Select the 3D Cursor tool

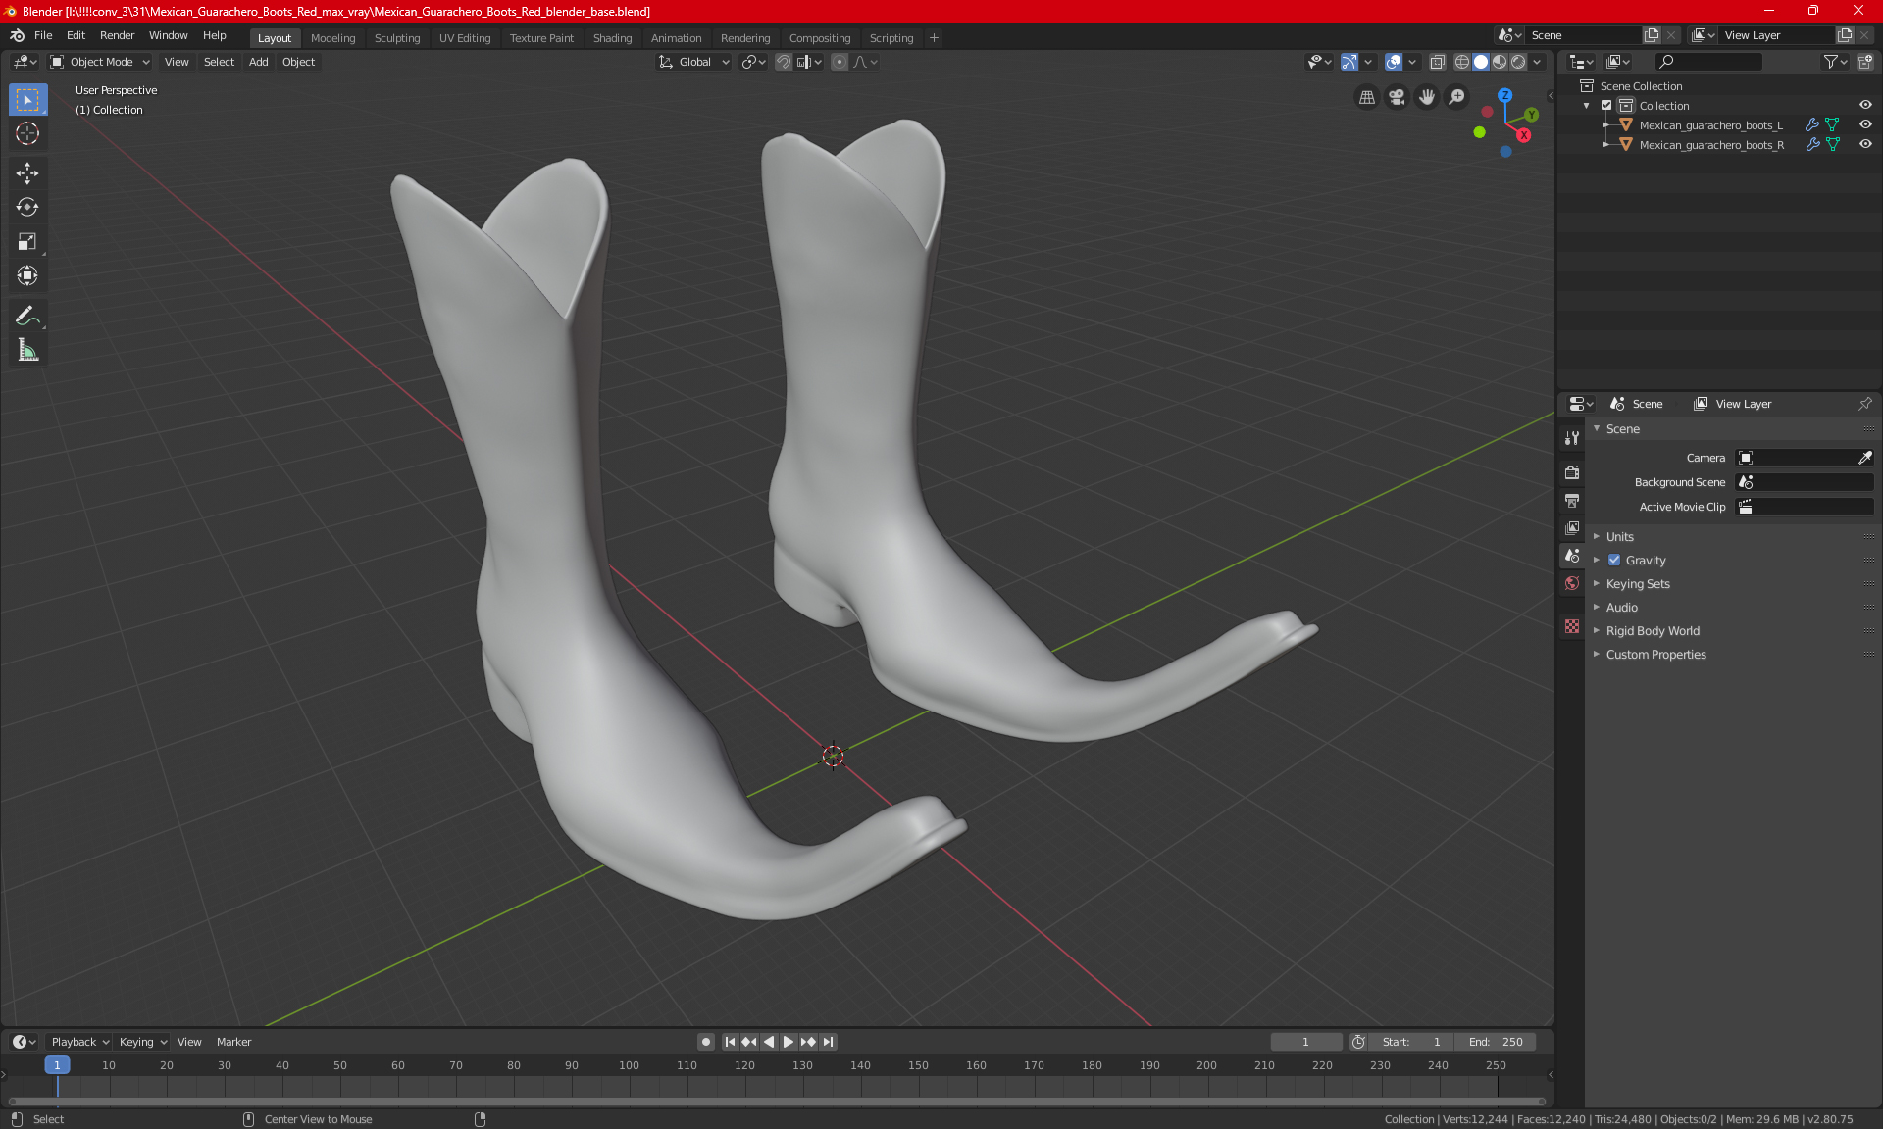tap(27, 133)
